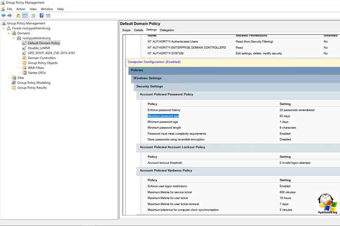Click the Group Policy Modeling icon

coord(14,83)
